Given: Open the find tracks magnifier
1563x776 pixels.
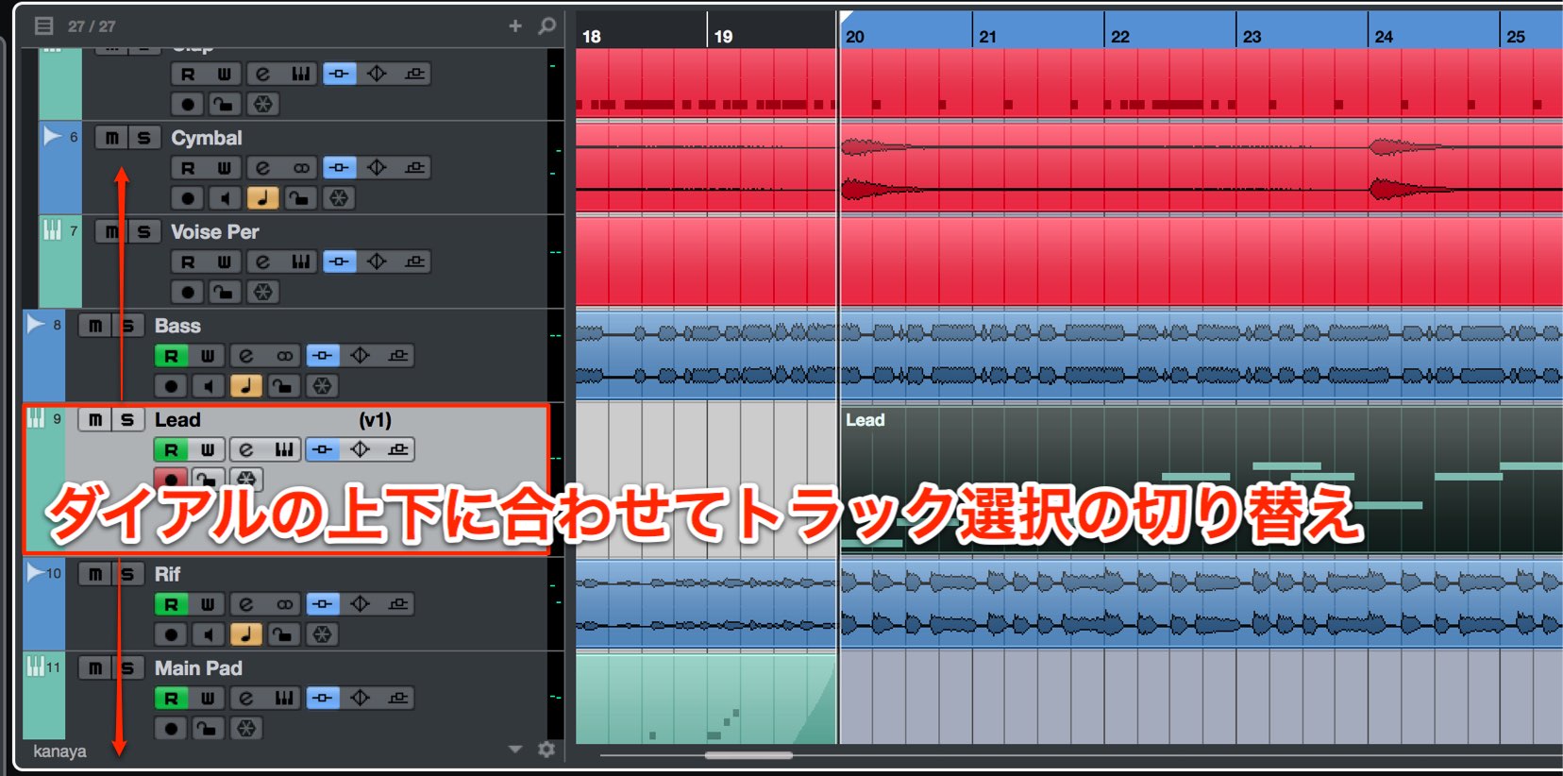Looking at the screenshot, I should point(547,25).
